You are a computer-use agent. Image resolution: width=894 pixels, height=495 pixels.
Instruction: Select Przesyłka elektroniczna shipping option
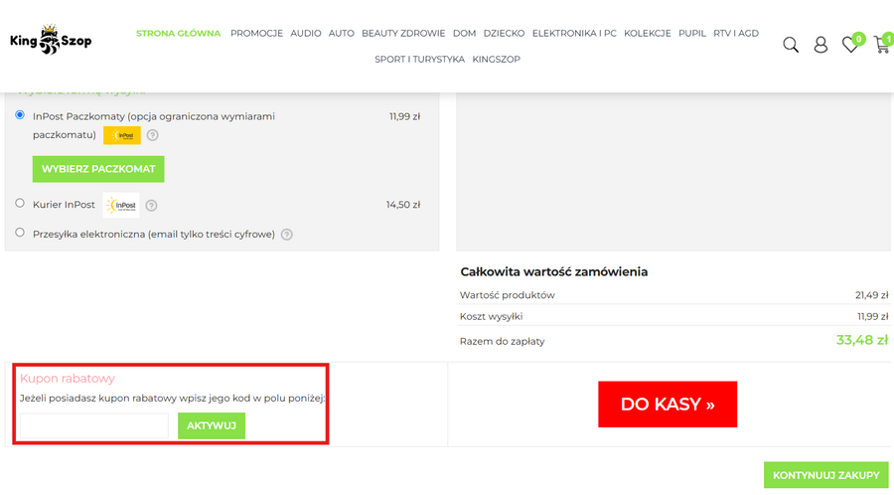tap(20, 233)
